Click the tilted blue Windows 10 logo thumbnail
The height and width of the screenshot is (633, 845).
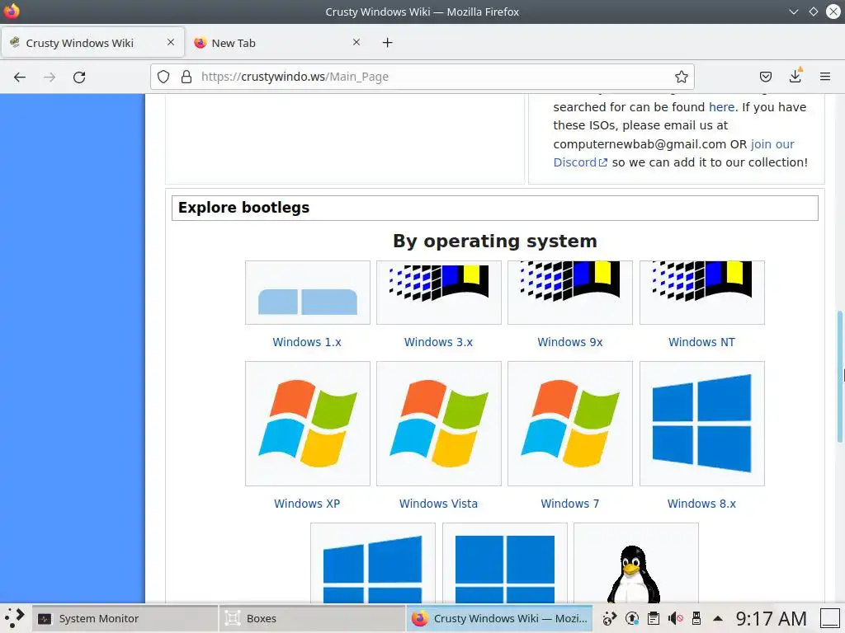373,564
